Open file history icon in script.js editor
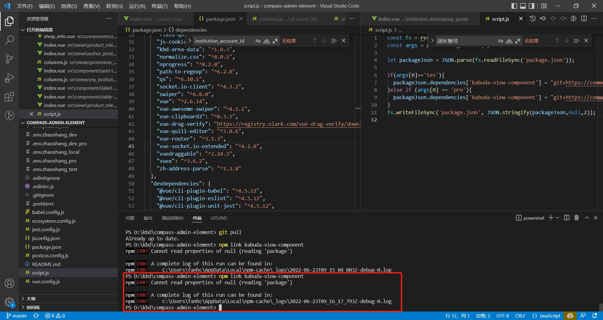The height and width of the screenshot is (320, 603). coord(533,19)
